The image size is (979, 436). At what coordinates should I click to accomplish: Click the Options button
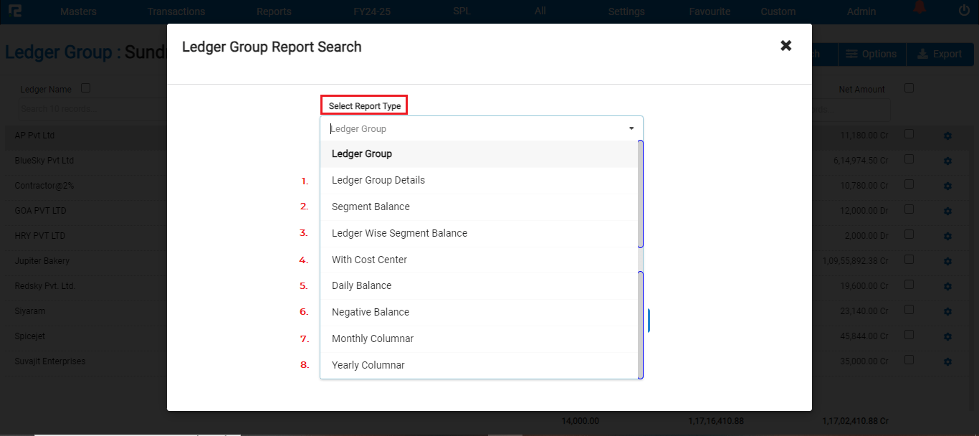pos(871,54)
